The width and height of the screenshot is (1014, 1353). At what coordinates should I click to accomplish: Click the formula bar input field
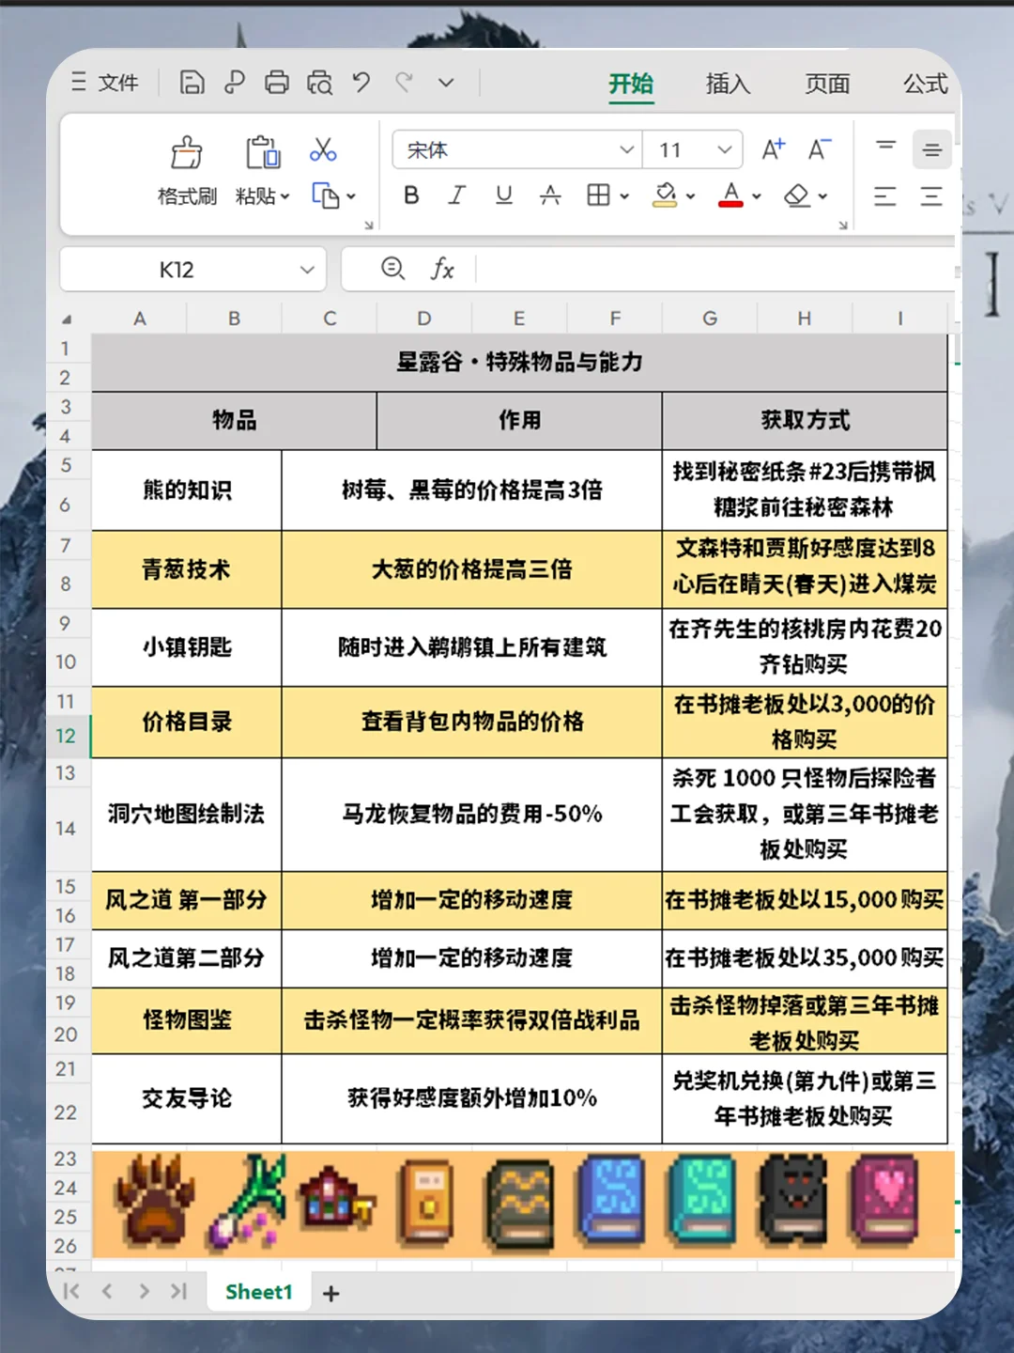point(715,270)
